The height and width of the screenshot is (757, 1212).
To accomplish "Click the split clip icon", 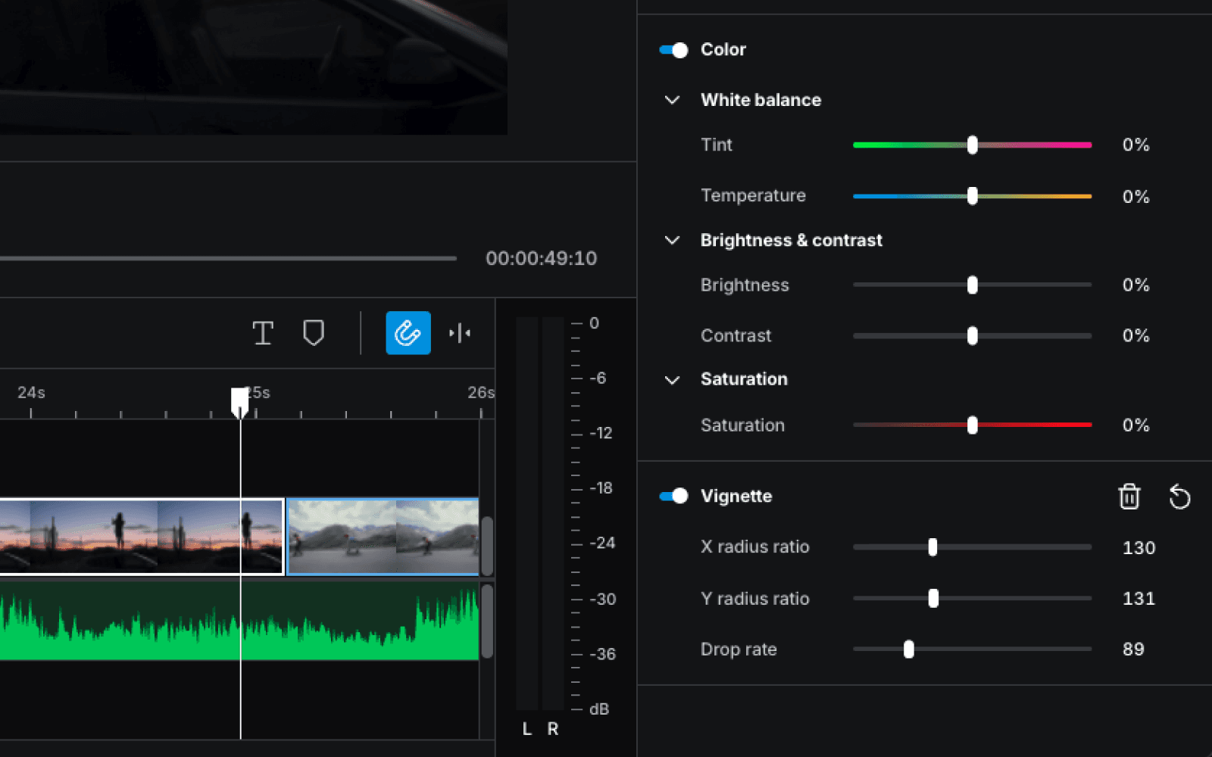I will pos(460,333).
